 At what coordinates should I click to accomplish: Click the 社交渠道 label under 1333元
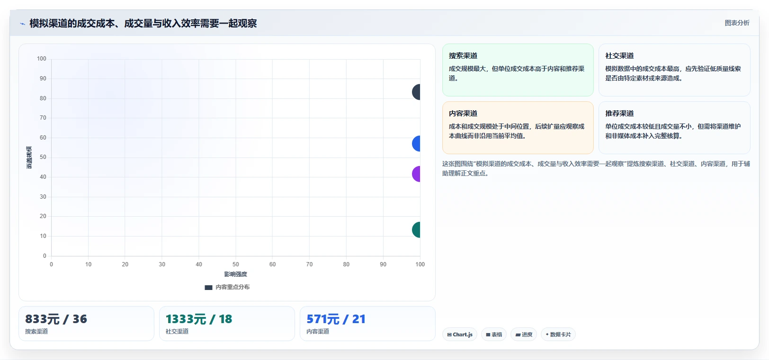tap(177, 332)
